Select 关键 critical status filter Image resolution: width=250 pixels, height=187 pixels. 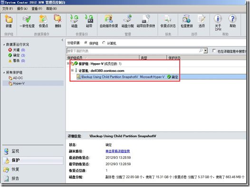point(17,50)
